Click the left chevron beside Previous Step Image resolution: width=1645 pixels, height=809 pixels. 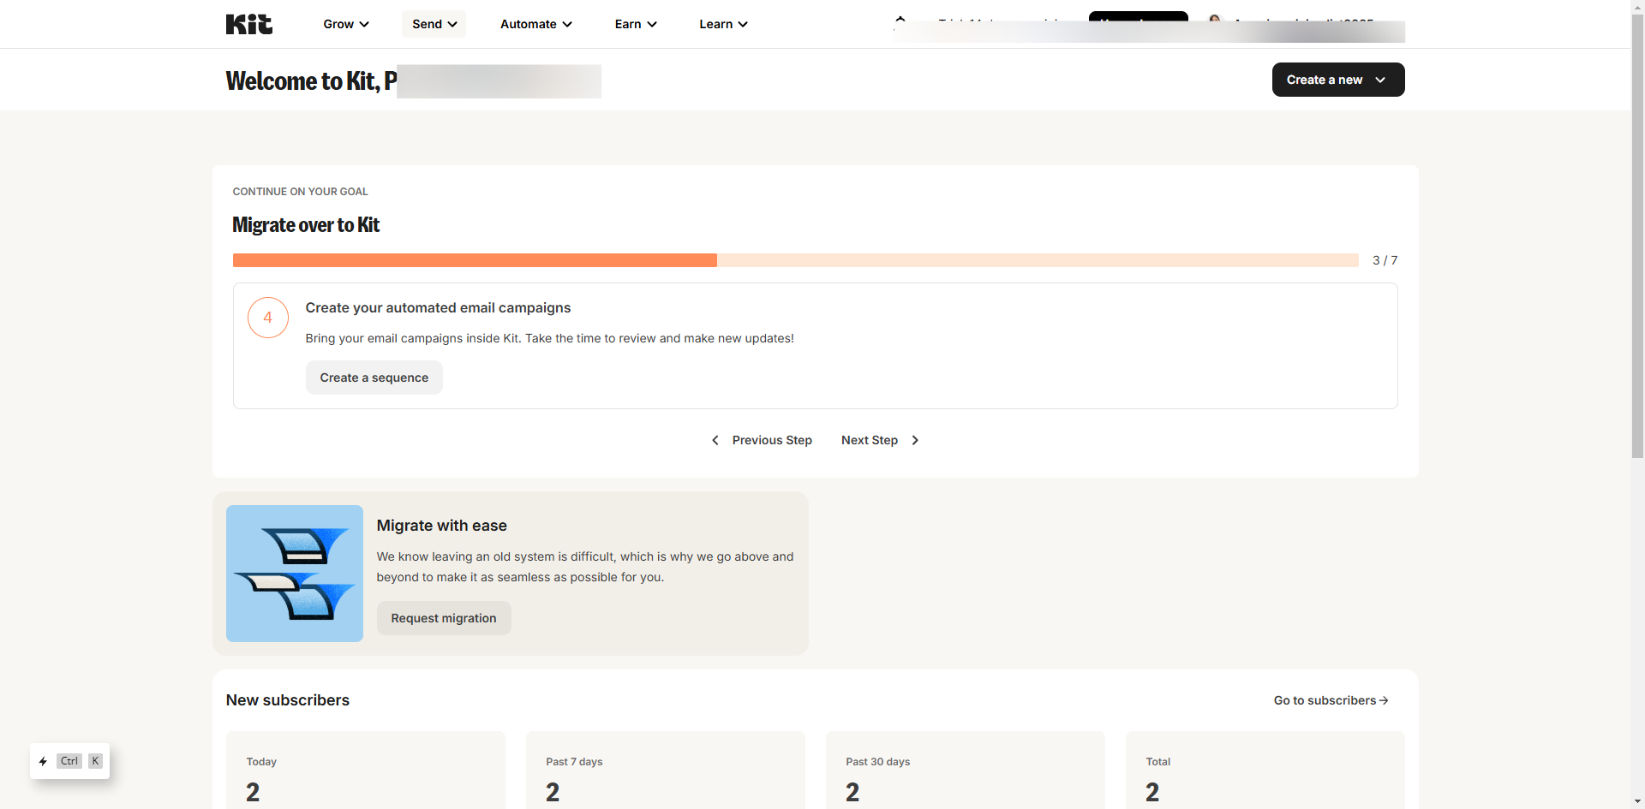click(x=715, y=440)
